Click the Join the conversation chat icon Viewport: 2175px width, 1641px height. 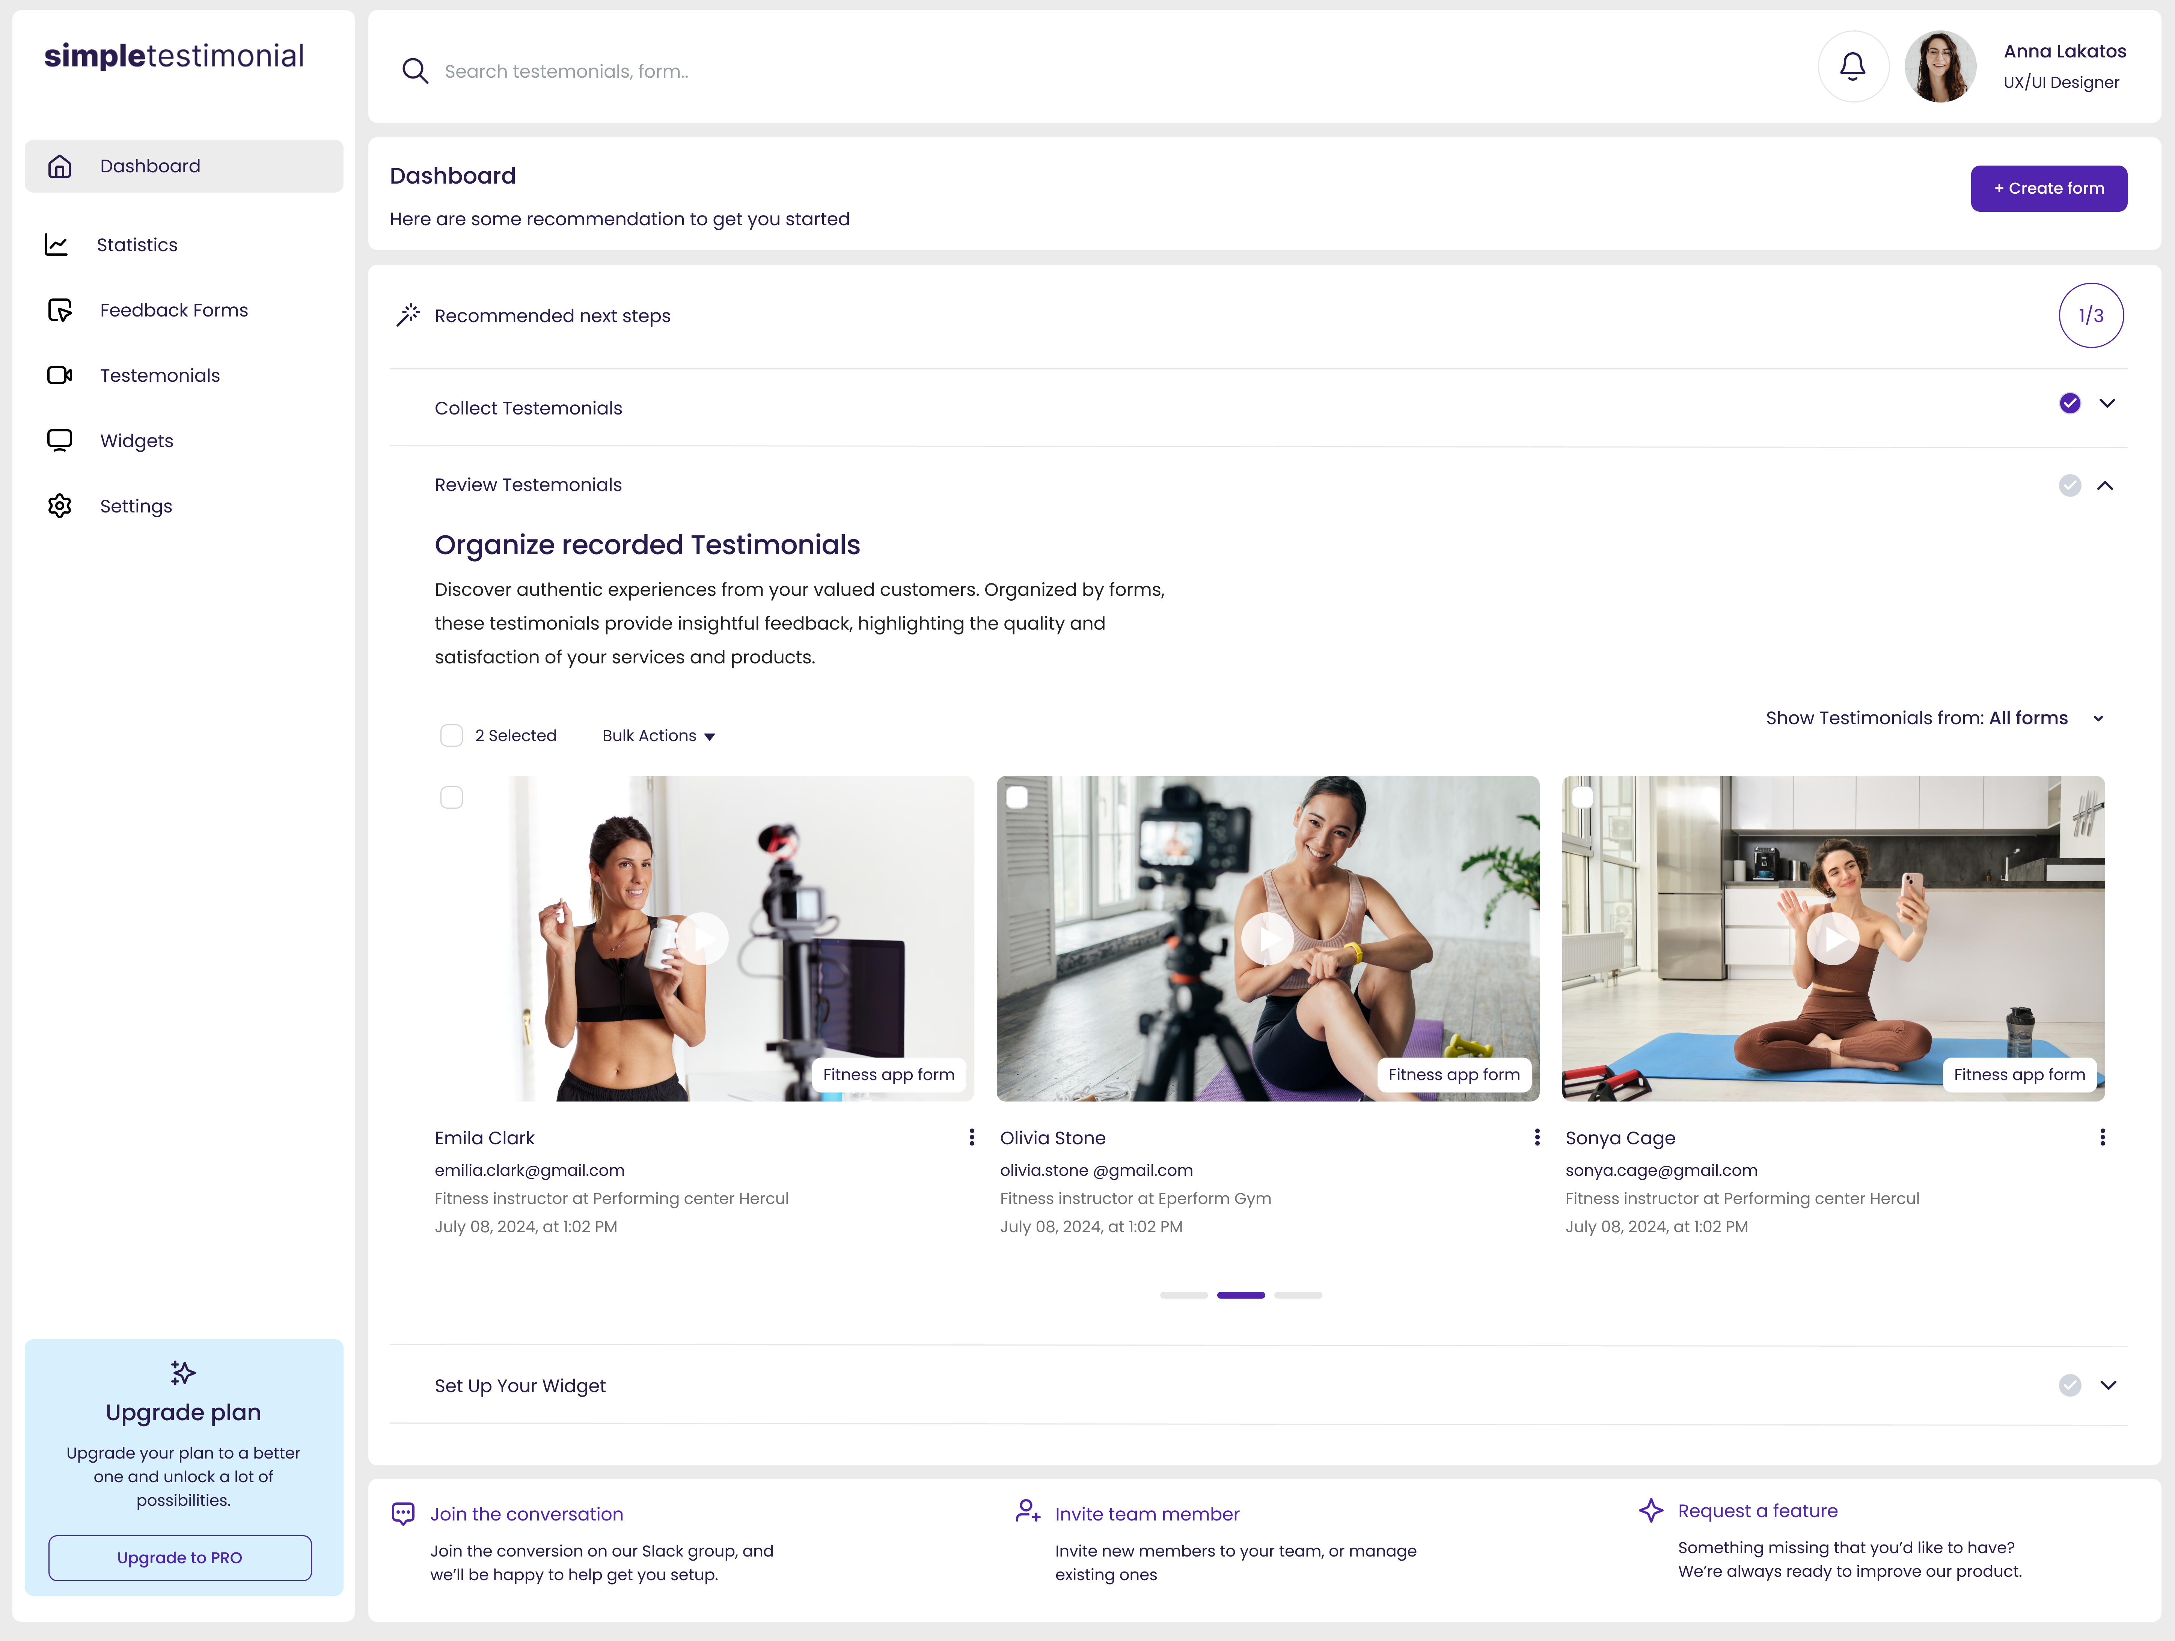[403, 1514]
